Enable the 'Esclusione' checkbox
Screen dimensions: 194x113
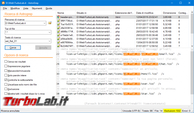6,89
